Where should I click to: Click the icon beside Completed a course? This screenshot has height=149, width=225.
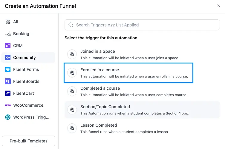pos(72,91)
